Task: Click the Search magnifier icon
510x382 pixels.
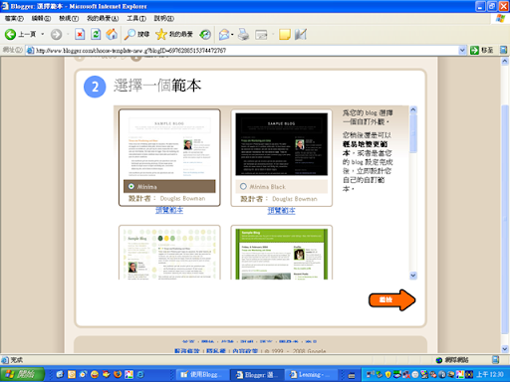Action: 129,34
